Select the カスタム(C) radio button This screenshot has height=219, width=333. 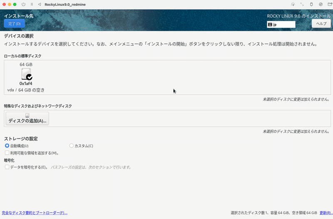pyautogui.click(x=71, y=146)
